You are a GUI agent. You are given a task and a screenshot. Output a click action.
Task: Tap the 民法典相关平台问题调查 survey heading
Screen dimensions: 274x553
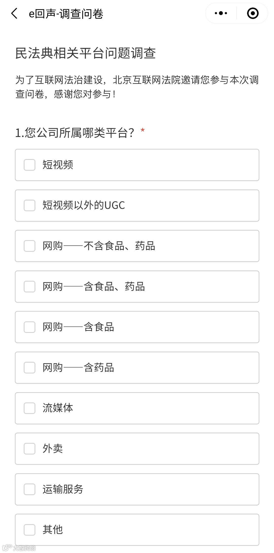pyautogui.click(x=85, y=53)
